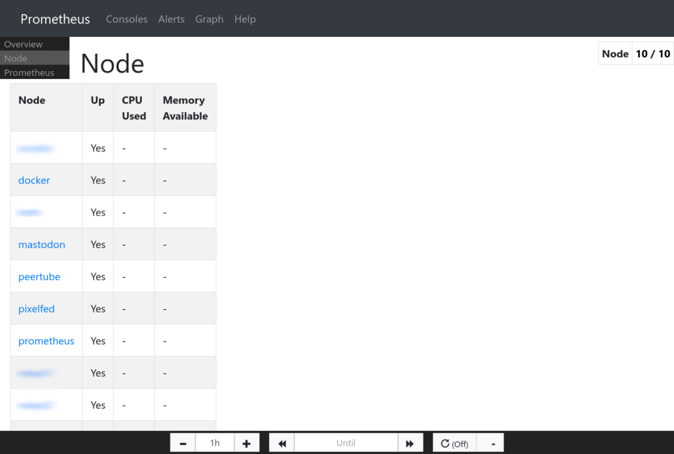Click the Yes status in prometheus row
Image resolution: width=674 pixels, height=454 pixels.
[98, 341]
